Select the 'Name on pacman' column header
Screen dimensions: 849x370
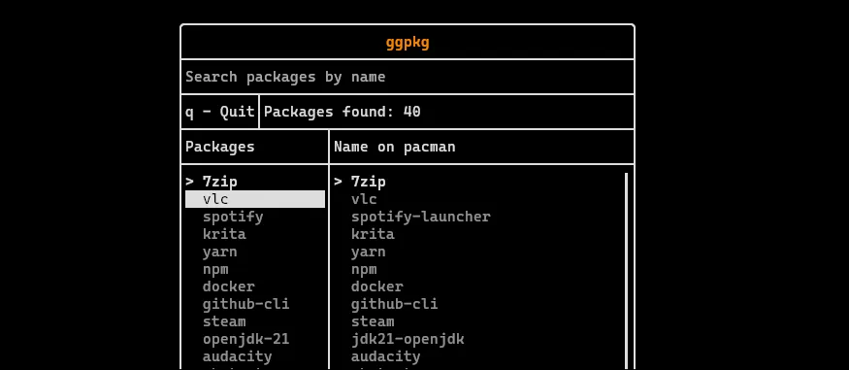pyautogui.click(x=395, y=147)
